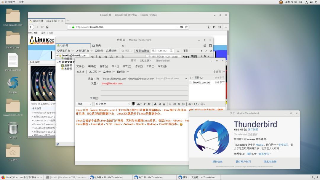The image size is (320, 180).
Task: Open a new Firefox tab
Action: [68, 21]
